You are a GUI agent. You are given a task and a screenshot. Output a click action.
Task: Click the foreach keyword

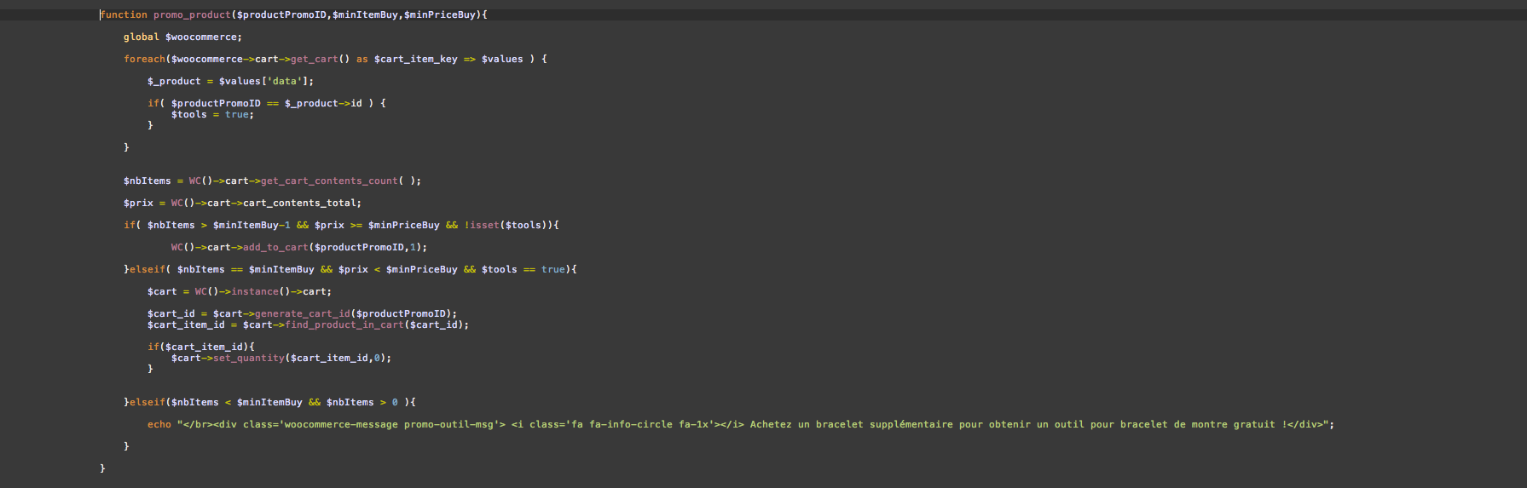(x=144, y=59)
